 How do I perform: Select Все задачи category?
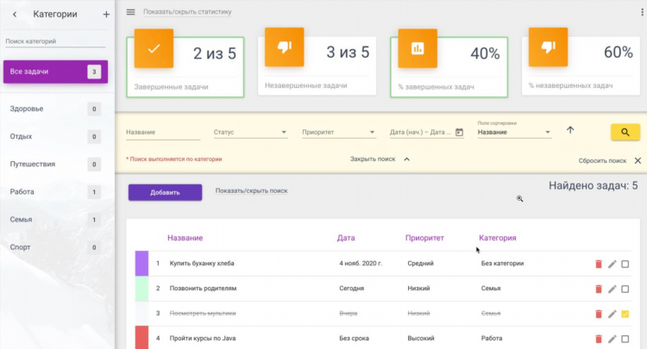56,72
